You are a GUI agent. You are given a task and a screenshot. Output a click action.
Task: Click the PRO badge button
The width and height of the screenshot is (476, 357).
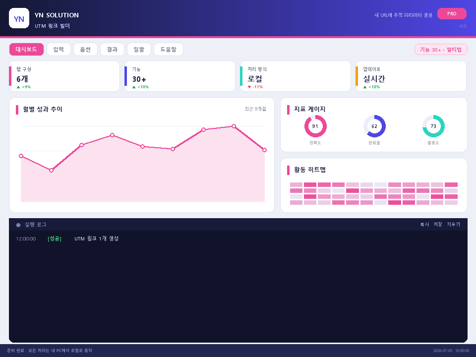(452, 14)
